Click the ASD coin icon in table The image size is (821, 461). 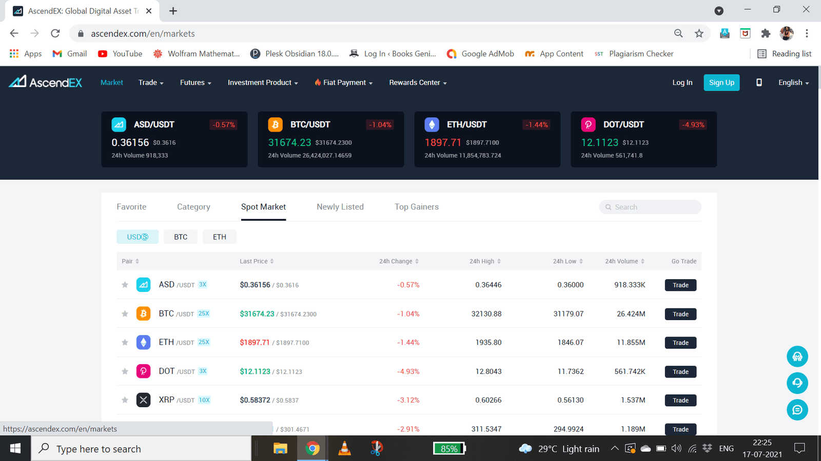click(x=143, y=284)
